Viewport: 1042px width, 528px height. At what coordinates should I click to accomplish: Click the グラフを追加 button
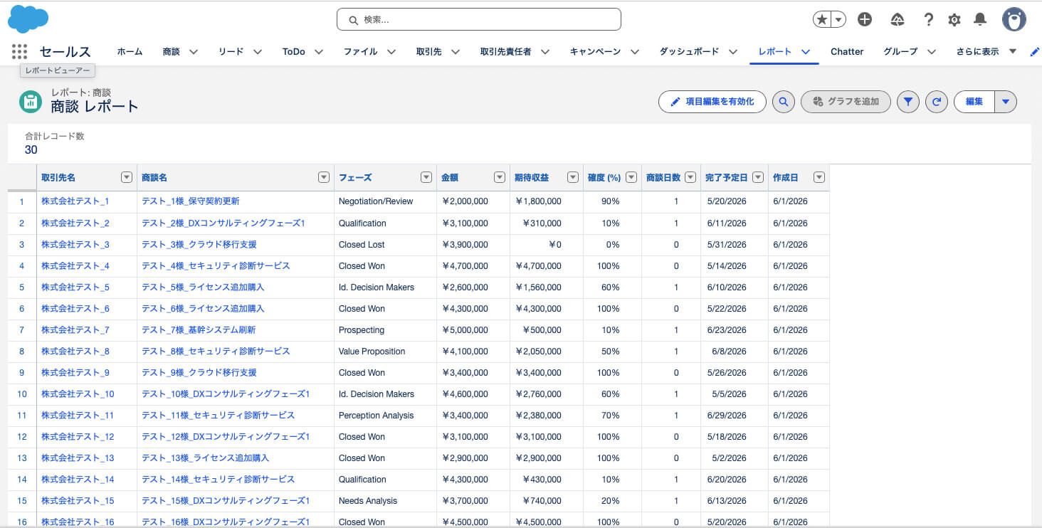pos(846,102)
